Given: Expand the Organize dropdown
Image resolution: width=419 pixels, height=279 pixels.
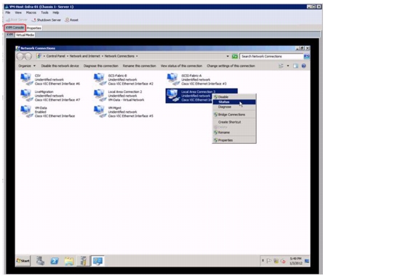Looking at the screenshot, I should pos(27,66).
